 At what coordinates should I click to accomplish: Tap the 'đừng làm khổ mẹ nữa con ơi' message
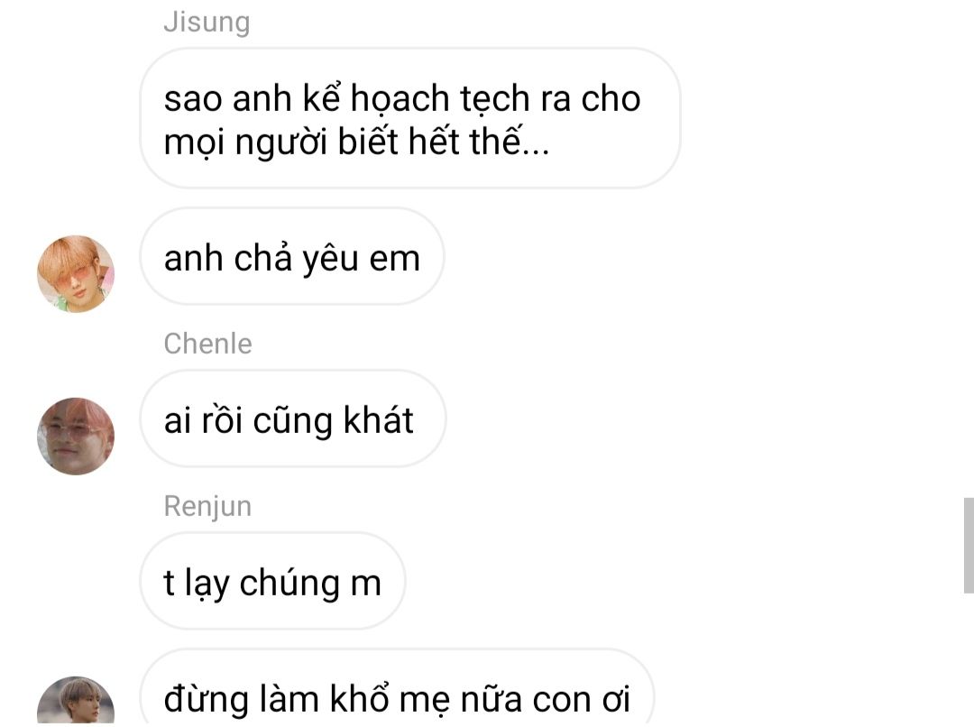click(x=397, y=688)
